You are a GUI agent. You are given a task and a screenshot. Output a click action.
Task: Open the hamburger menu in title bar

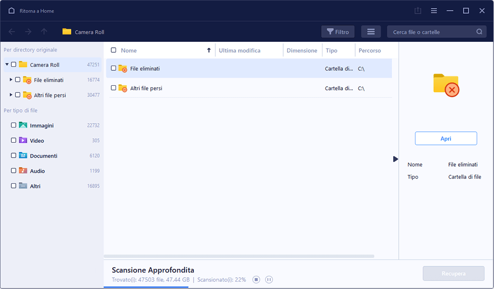(x=434, y=11)
